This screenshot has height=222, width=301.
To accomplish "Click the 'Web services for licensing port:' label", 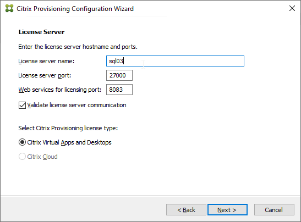I will [x=59, y=90].
